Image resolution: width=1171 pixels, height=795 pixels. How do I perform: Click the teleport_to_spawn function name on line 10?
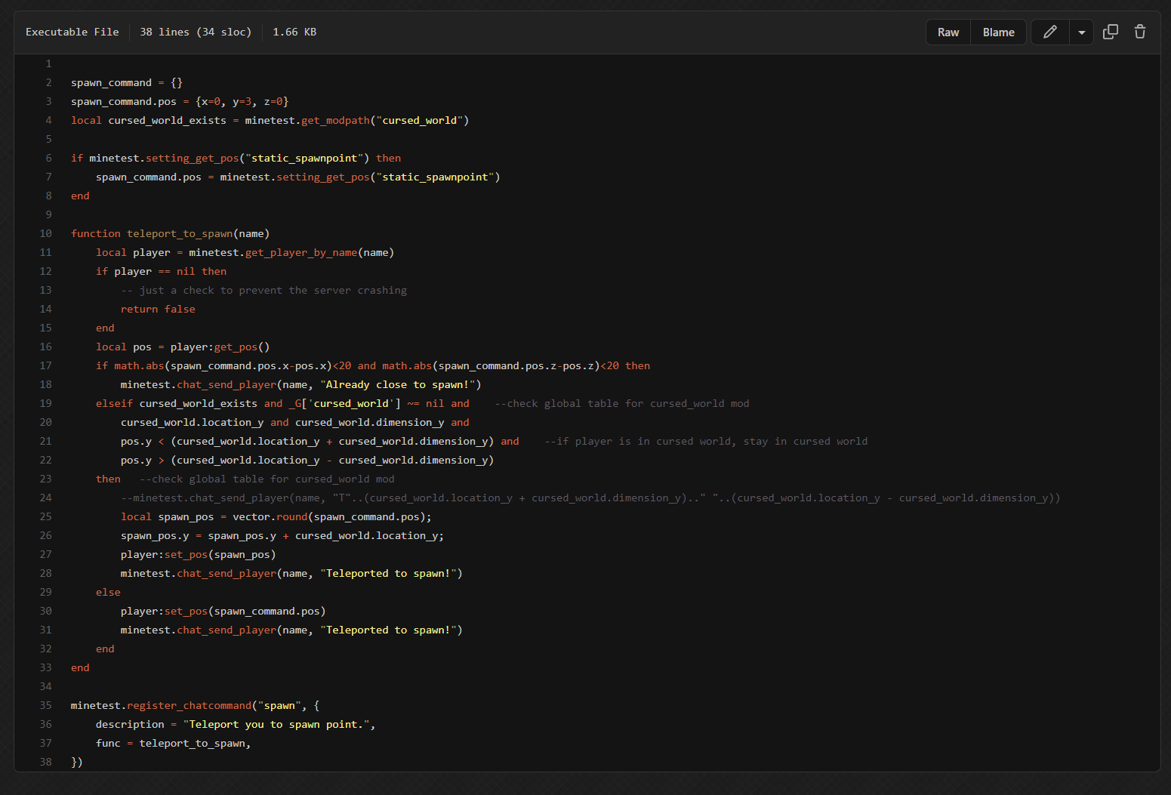coord(180,234)
